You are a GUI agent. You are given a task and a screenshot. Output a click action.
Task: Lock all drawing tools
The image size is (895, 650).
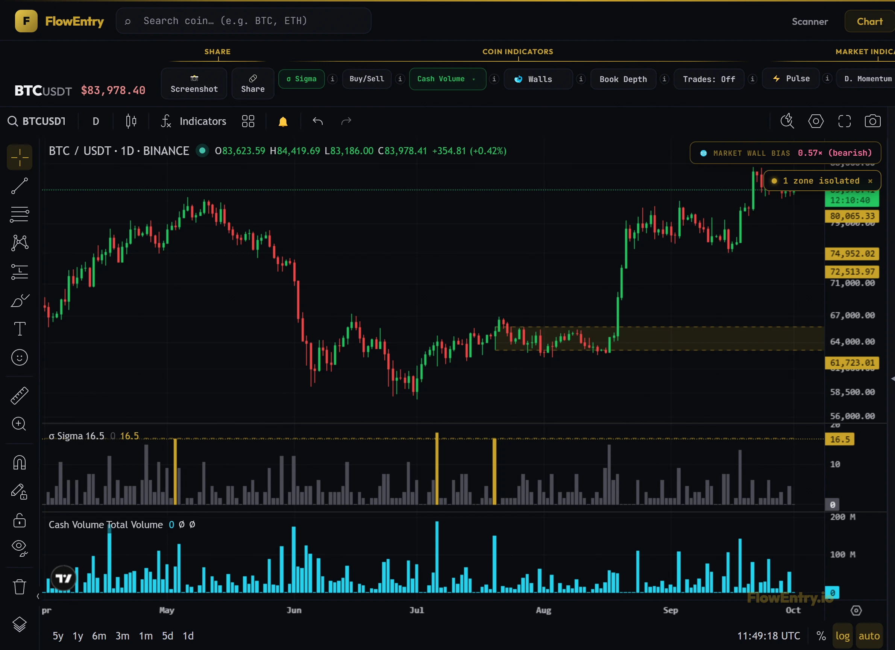[19, 520]
